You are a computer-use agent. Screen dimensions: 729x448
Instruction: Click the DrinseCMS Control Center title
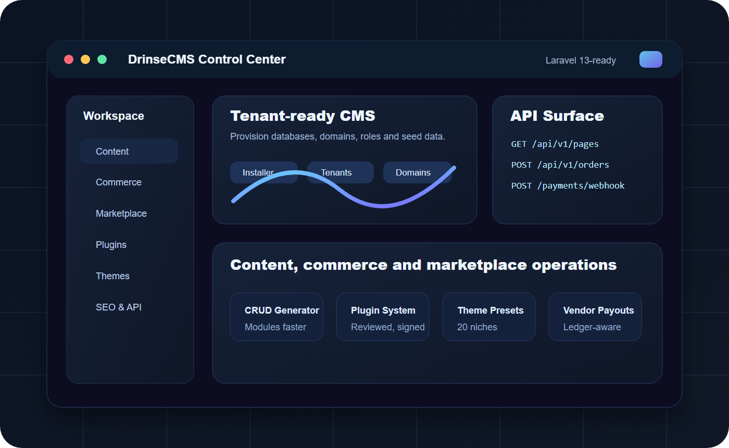tap(207, 59)
